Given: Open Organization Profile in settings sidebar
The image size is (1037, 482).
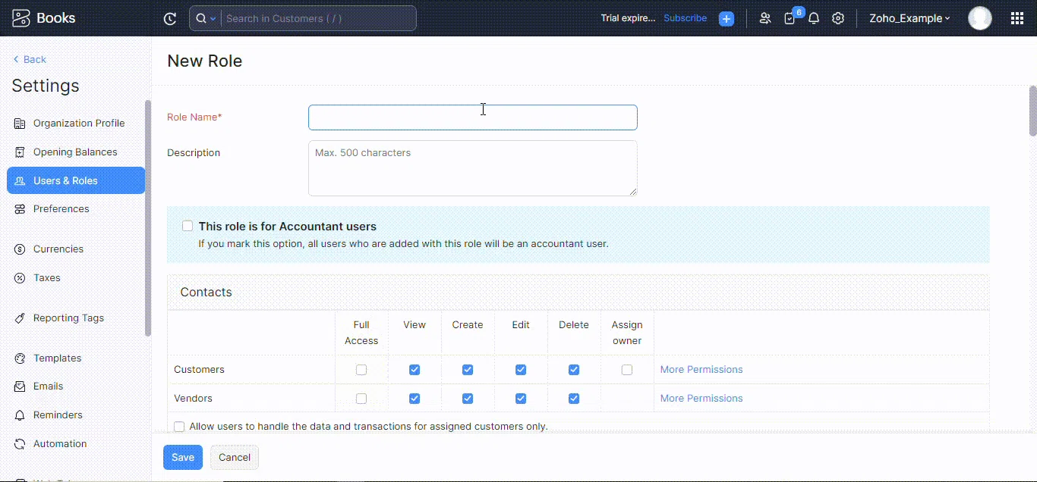Looking at the screenshot, I should 78,124.
